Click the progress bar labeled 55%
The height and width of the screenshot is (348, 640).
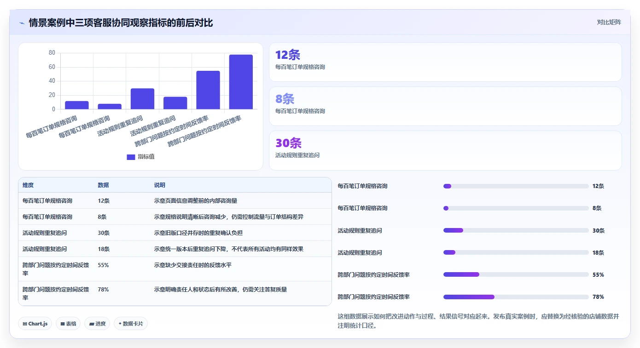click(x=516, y=274)
